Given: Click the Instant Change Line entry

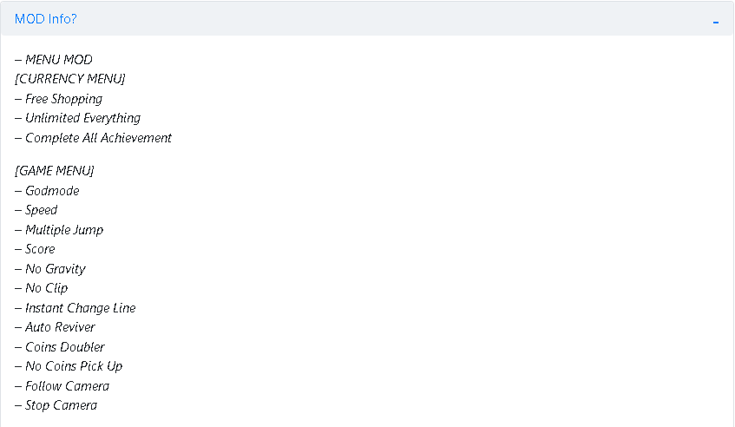Looking at the screenshot, I should 75,308.
